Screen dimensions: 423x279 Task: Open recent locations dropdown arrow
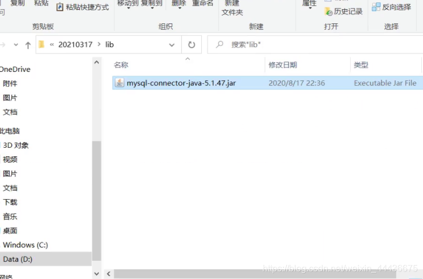point(16,45)
